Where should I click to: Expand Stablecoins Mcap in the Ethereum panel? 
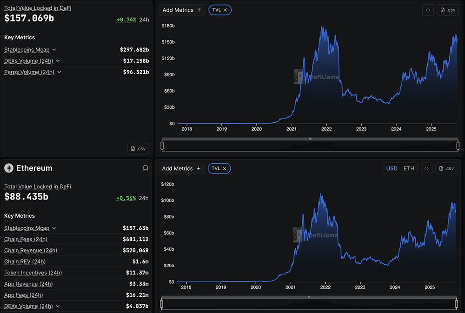pyautogui.click(x=53, y=228)
